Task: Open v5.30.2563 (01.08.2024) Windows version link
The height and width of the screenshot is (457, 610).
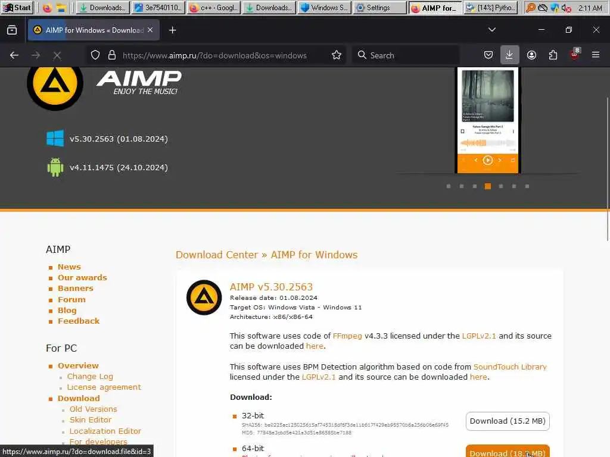Action: (119, 139)
